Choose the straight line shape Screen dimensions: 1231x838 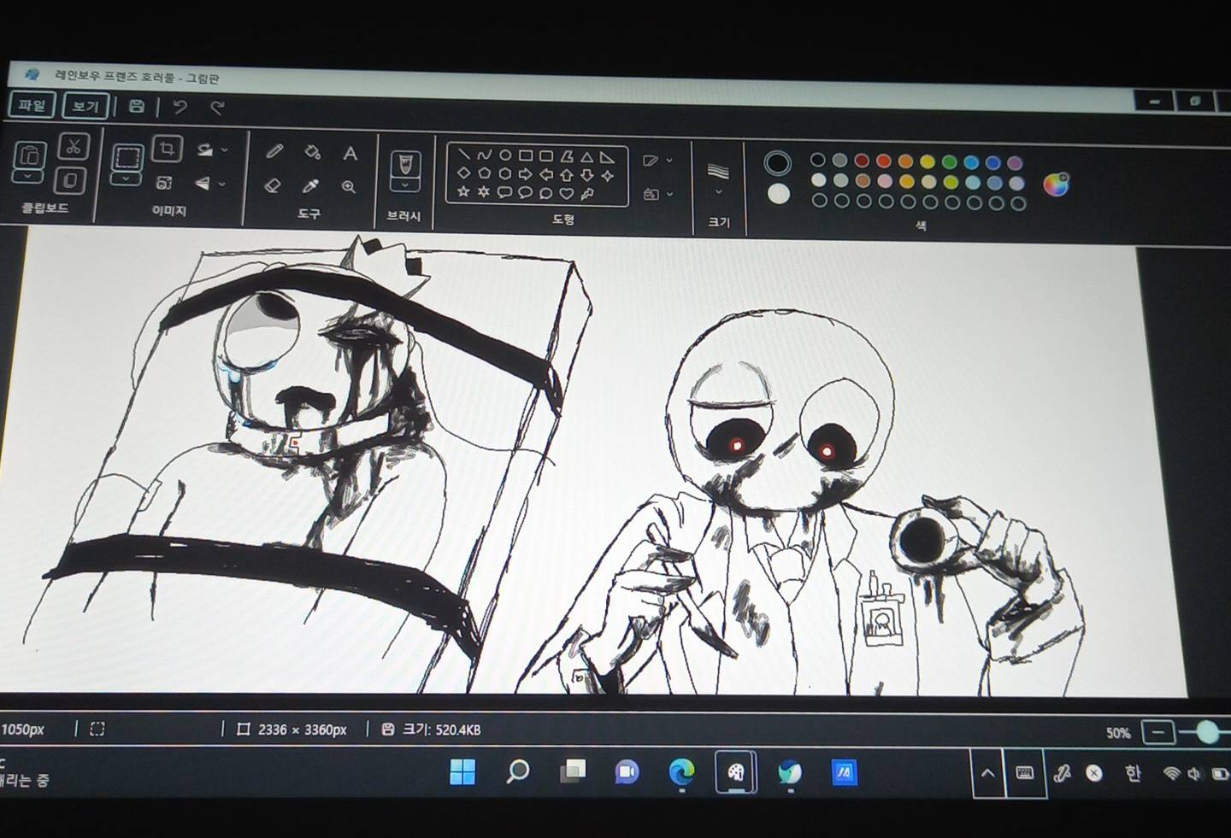point(463,155)
